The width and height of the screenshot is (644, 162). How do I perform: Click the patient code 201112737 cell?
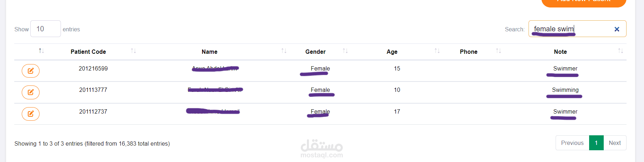coord(93,111)
